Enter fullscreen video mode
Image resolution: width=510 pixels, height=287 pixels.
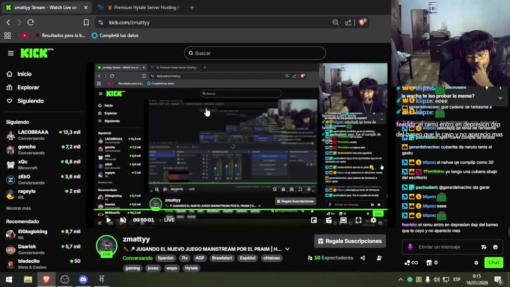[358, 220]
